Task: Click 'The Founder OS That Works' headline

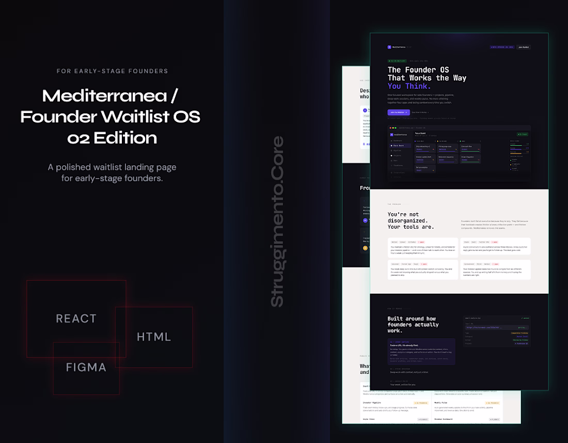Action: tap(427, 74)
